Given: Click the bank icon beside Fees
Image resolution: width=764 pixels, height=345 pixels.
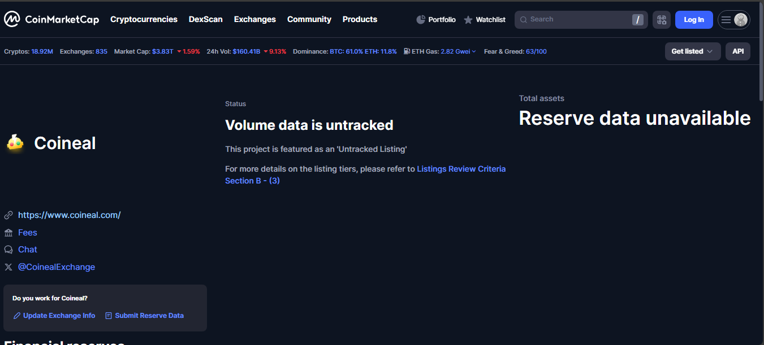Looking at the screenshot, I should point(8,233).
